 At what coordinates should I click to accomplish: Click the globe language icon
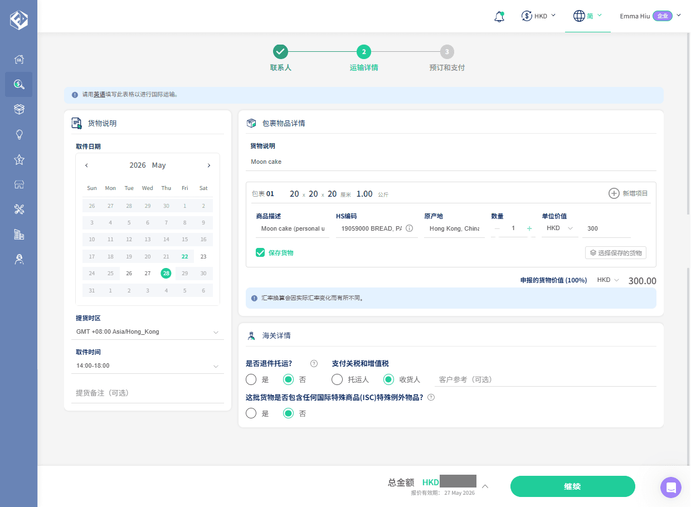[x=579, y=16]
